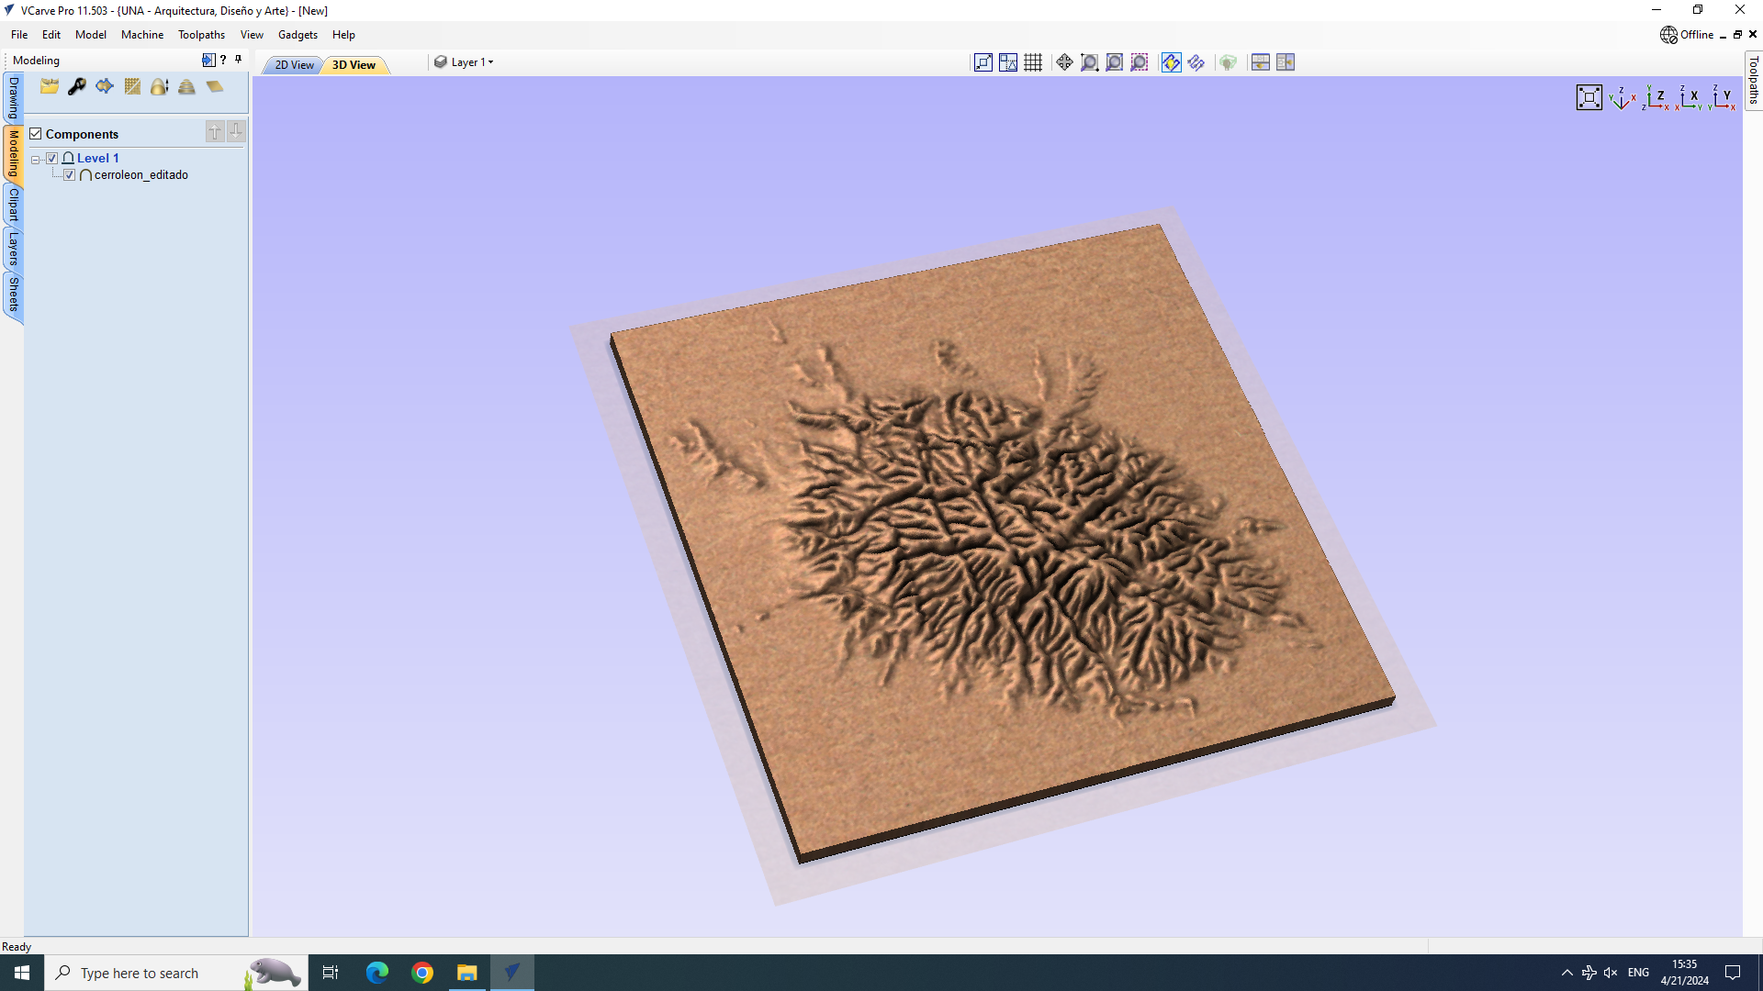Show hidden system tray icons

1567,973
